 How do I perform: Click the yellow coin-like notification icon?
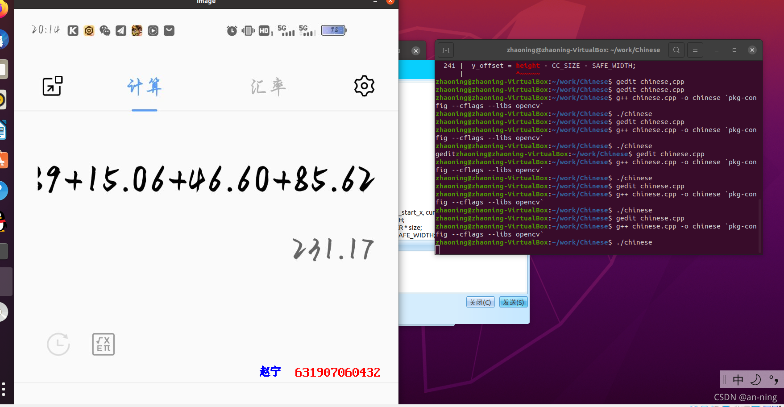[x=89, y=30]
